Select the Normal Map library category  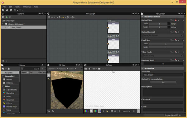(x=11, y=107)
